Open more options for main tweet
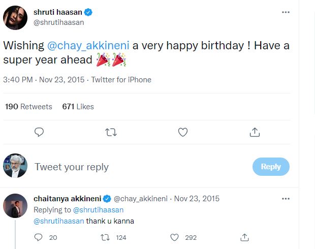 click(286, 12)
